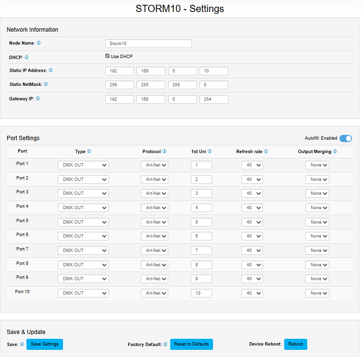Open Port 3 Refresh rate dropdown
Image resolution: width=363 pixels, height=358 pixels.
(252, 193)
